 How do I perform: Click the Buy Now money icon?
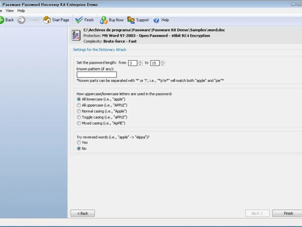(x=103, y=20)
